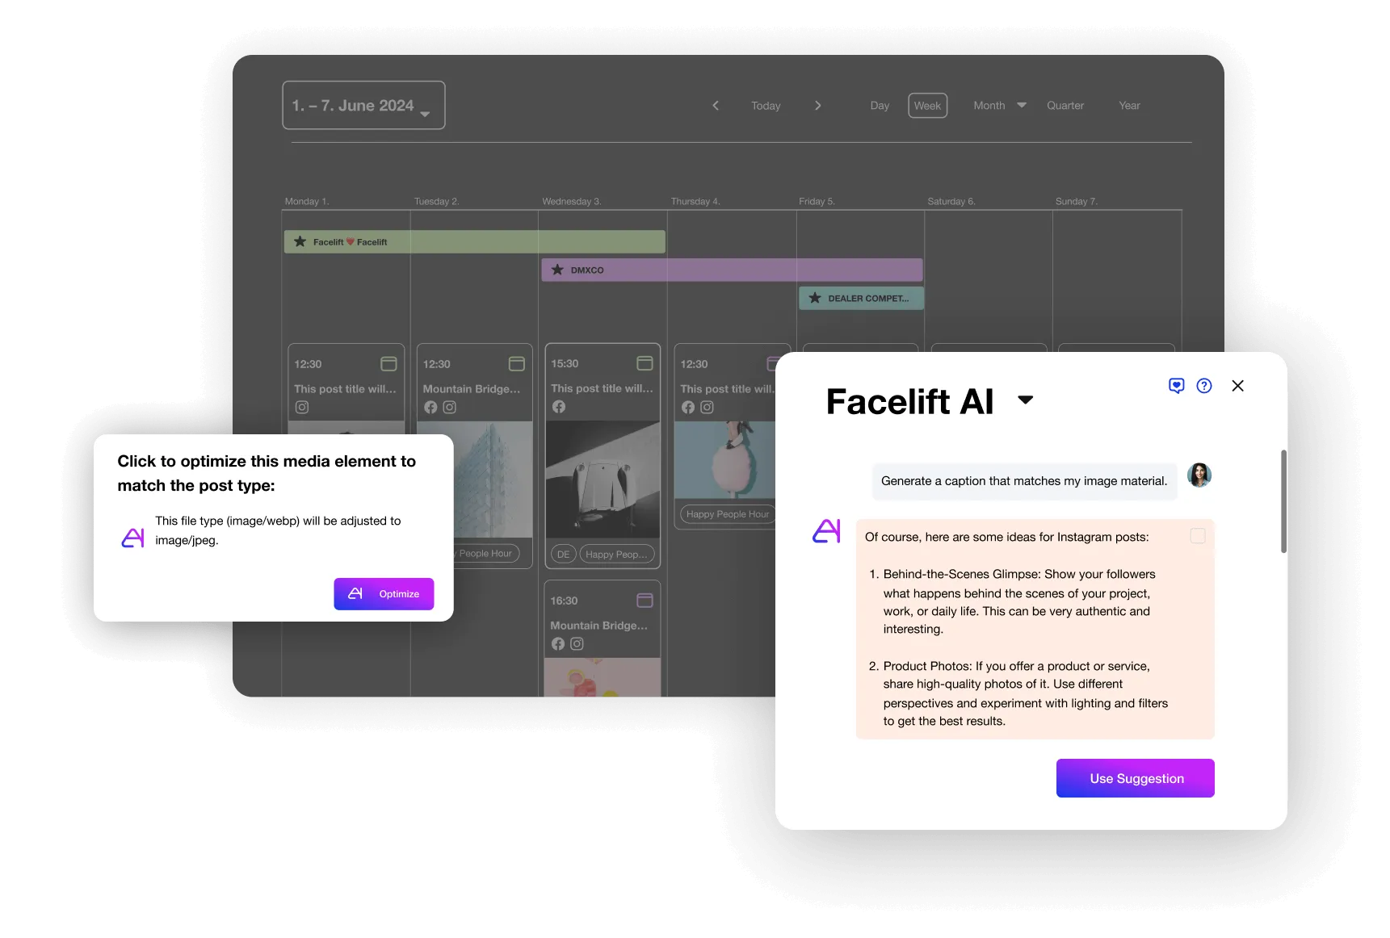This screenshot has width=1390, height=938.
Task: Select the Sunday 7. day header
Action: pyautogui.click(x=1077, y=202)
